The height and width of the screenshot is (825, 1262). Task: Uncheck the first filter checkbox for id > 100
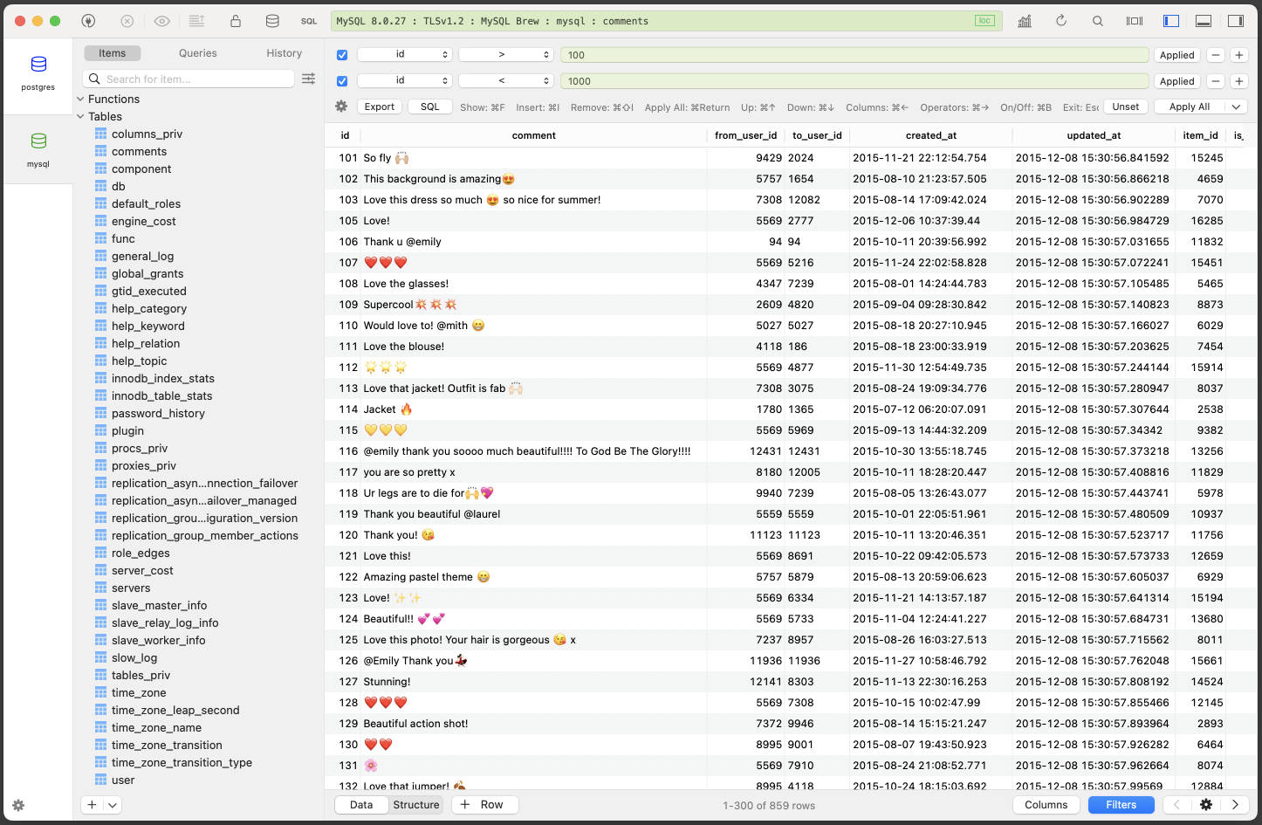coord(342,55)
